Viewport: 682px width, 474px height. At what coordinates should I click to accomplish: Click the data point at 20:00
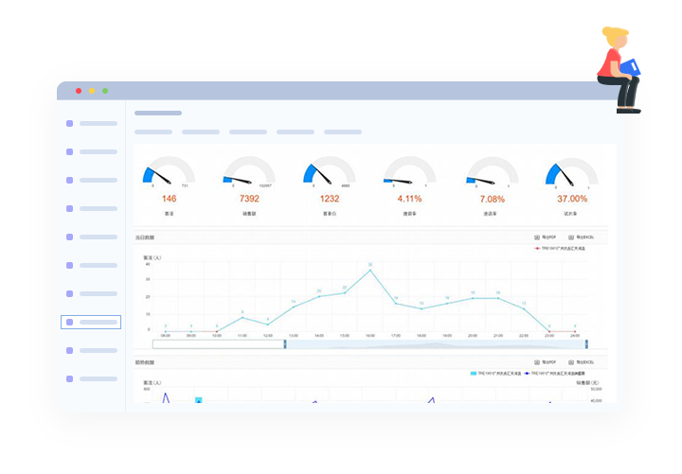point(473,298)
